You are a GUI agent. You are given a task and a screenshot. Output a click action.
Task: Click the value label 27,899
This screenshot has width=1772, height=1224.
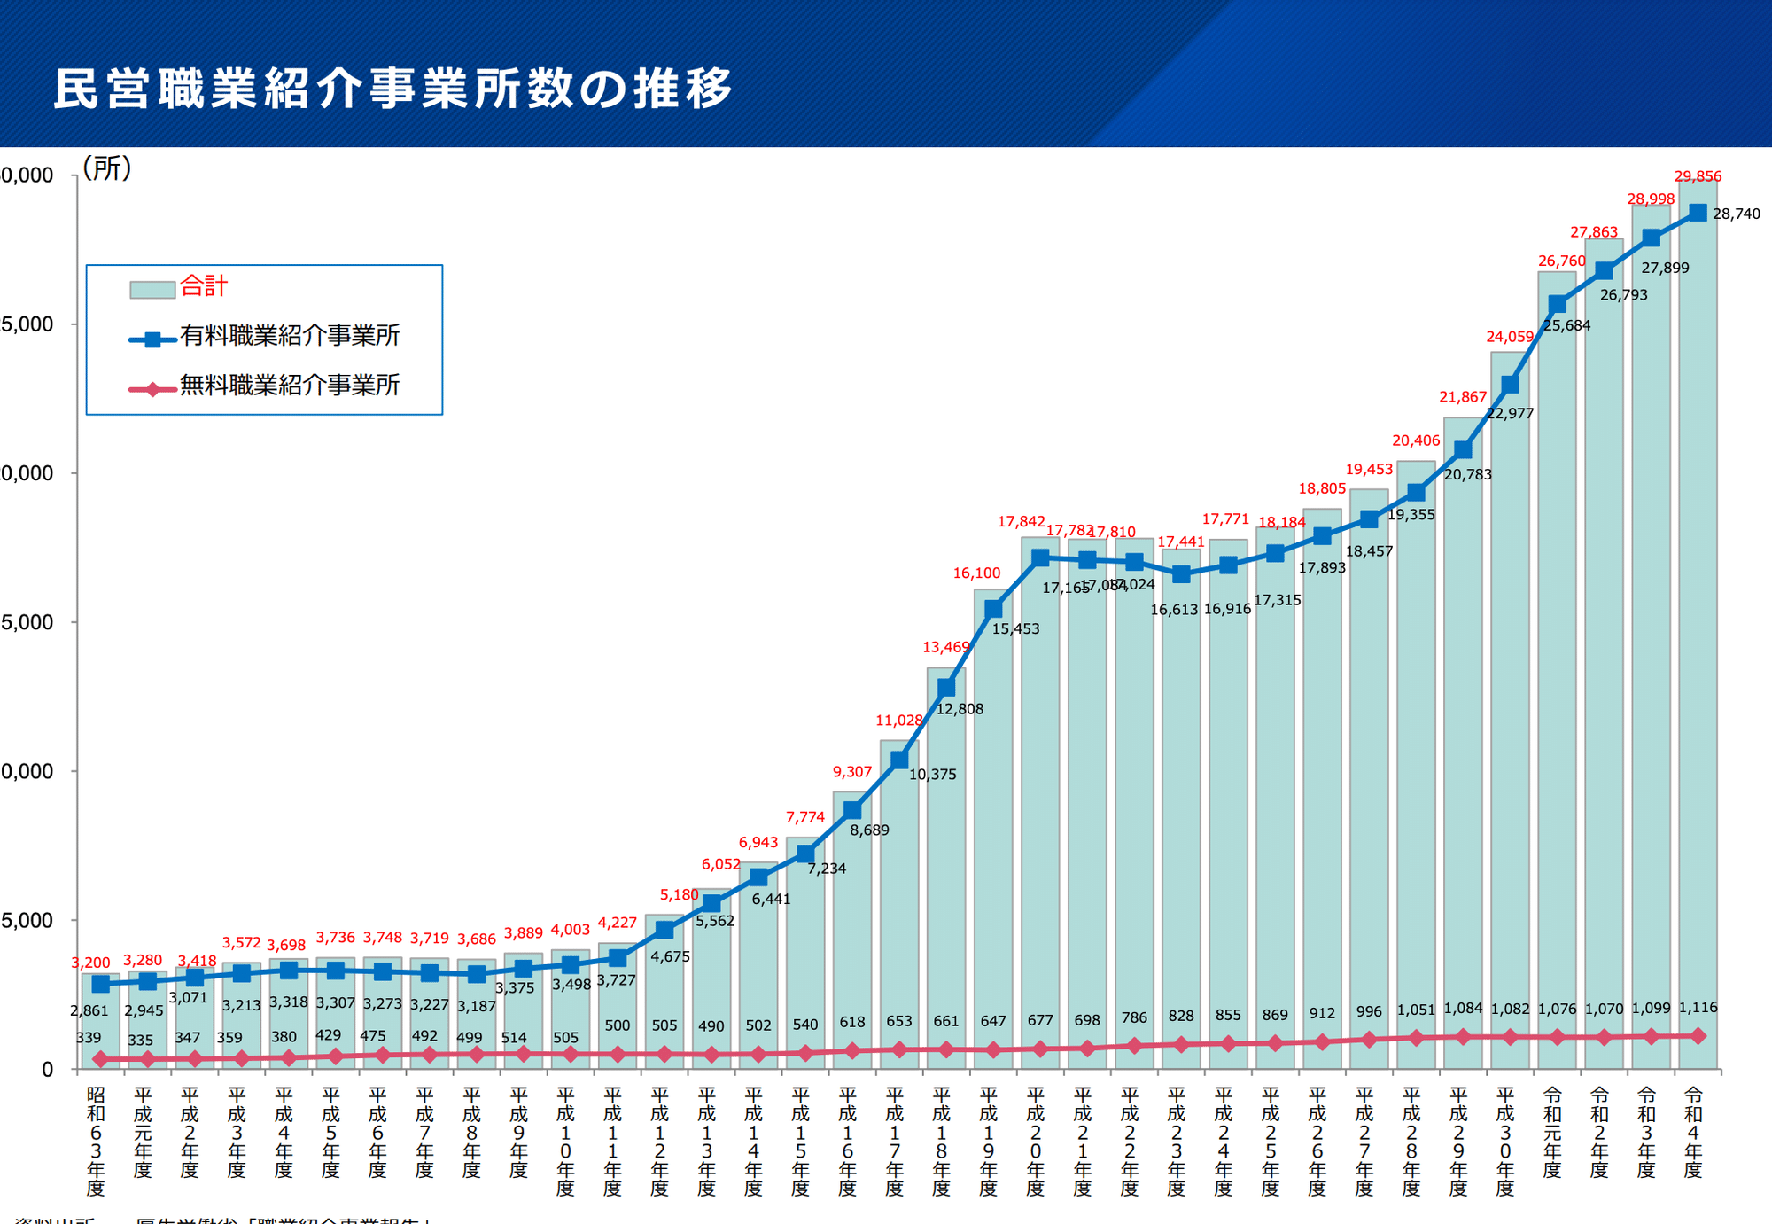pos(1665,268)
